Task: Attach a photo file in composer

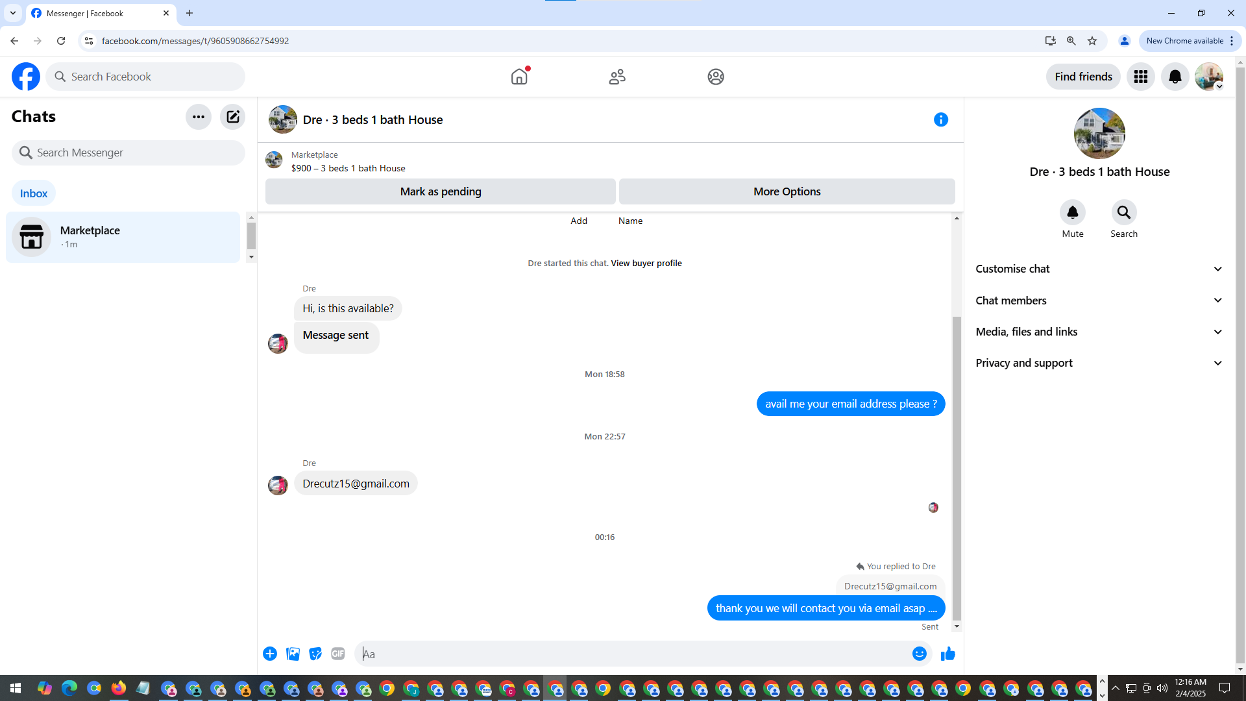Action: click(293, 654)
